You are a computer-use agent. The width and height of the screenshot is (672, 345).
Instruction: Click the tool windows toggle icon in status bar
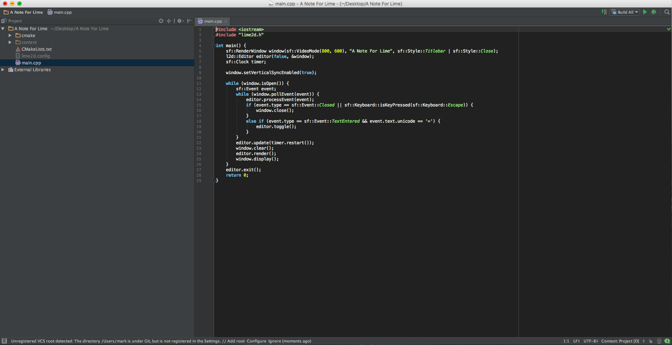pyautogui.click(x=4, y=341)
